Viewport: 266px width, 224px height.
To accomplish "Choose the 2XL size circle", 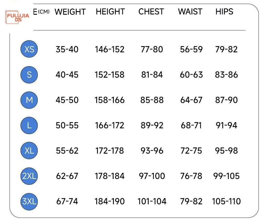I will [29, 176].
